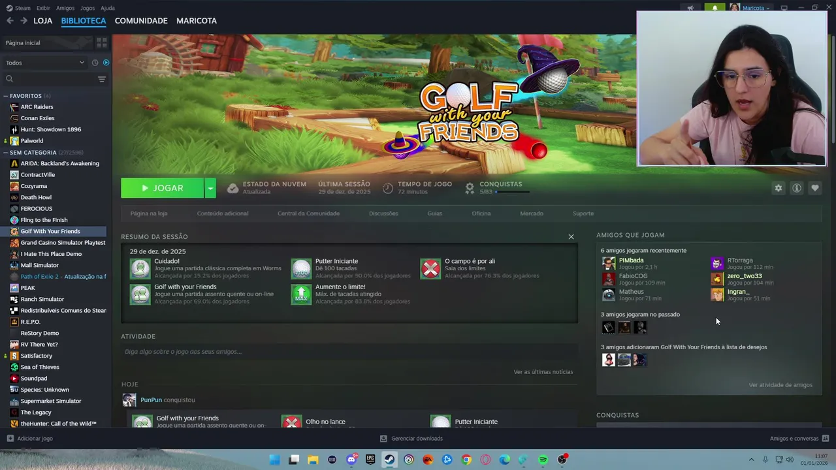This screenshot has height=470, width=836.
Task: Open the Página na loja tab
Action: coord(149,213)
